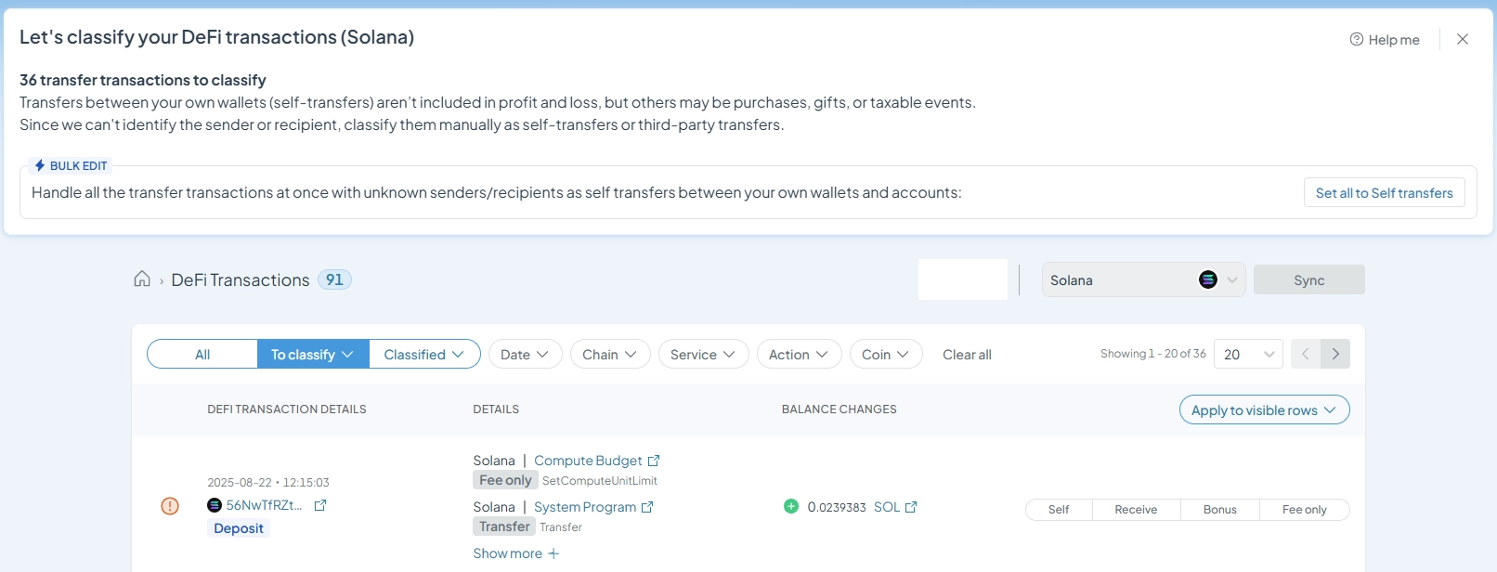1497x572 pixels.
Task: Click the green plus balance change icon
Action: click(x=791, y=506)
